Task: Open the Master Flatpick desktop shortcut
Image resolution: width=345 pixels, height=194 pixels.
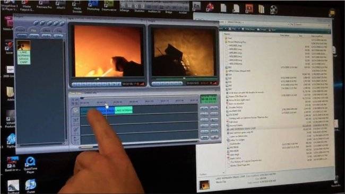Action: point(27,5)
